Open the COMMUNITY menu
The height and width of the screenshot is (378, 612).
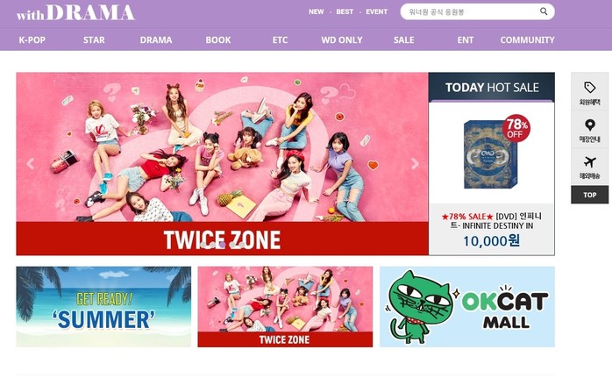pos(527,39)
